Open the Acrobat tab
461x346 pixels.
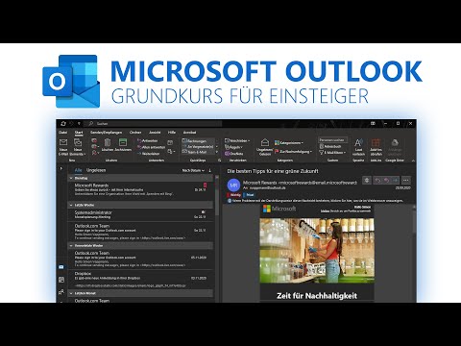[x=189, y=133]
